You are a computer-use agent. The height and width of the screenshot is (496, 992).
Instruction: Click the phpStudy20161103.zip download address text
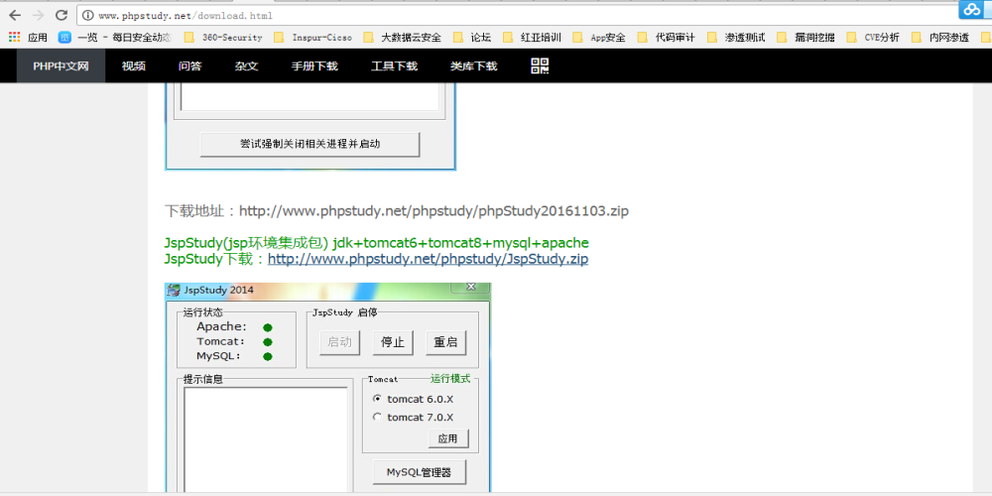(x=396, y=211)
